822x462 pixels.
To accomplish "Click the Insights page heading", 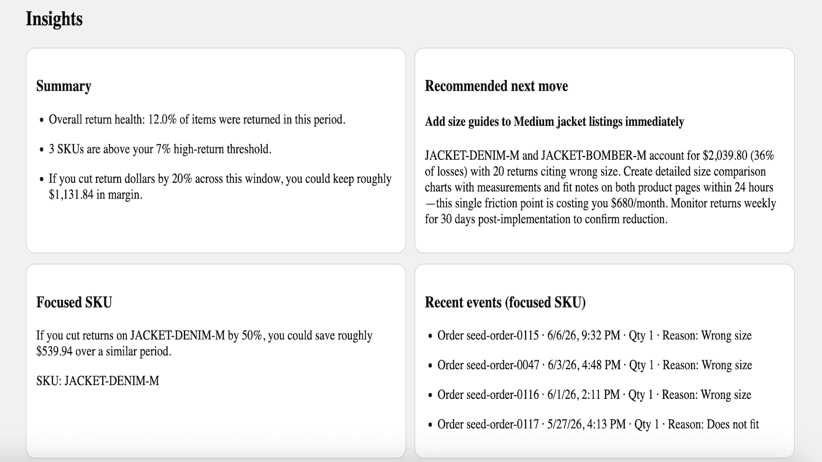I will pyautogui.click(x=54, y=19).
